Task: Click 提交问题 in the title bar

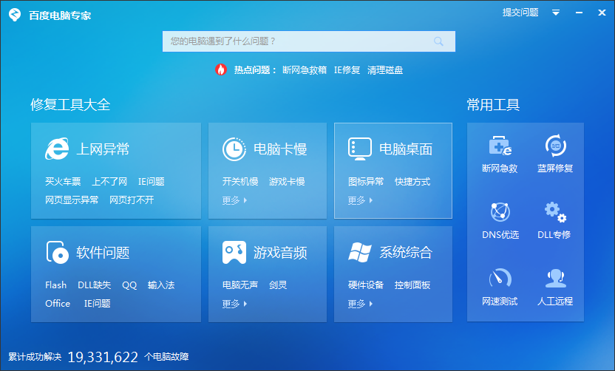Action: click(x=520, y=13)
